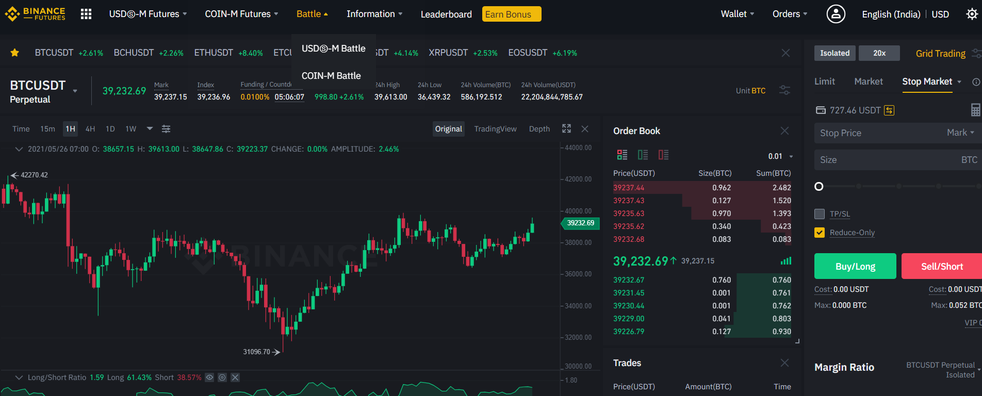Open Grid Trading link

coord(941,54)
